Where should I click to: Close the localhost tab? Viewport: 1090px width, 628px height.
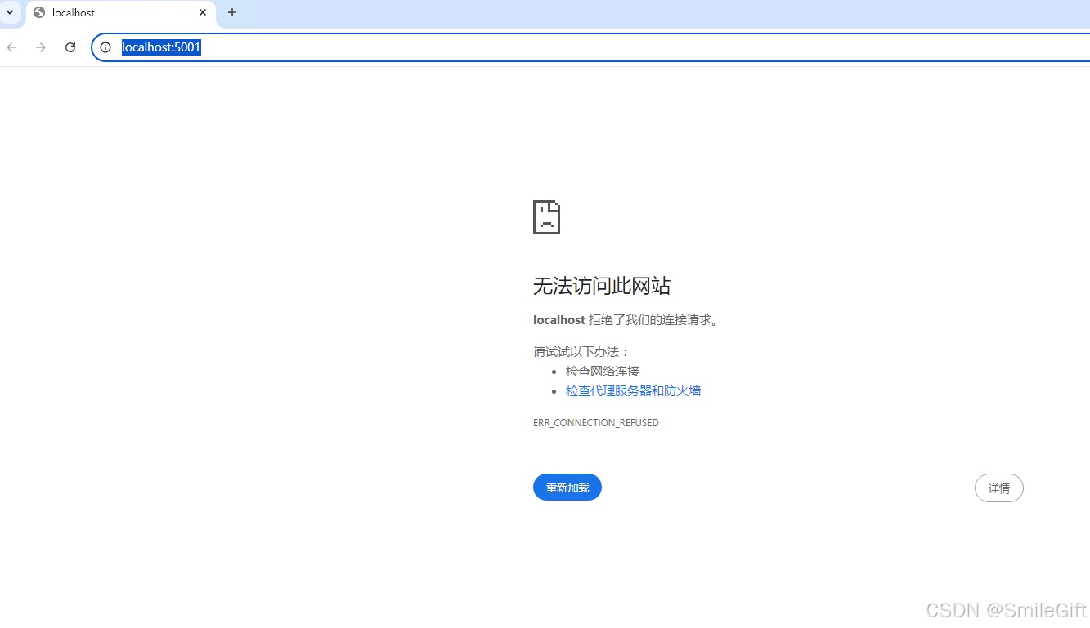pos(202,12)
